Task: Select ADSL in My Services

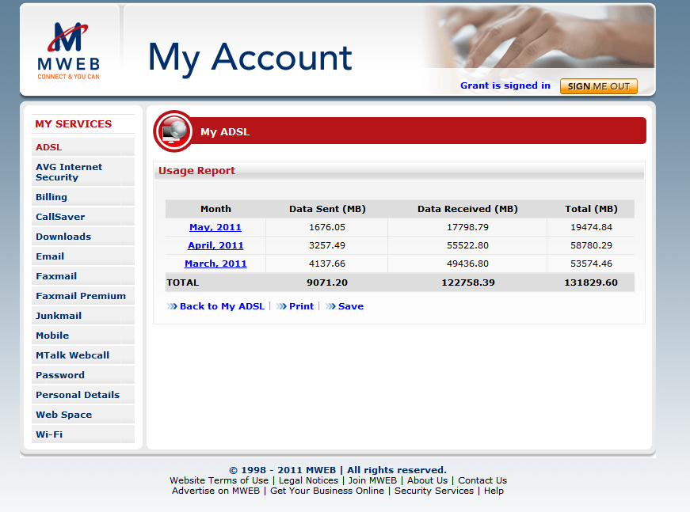Action: 48,147
